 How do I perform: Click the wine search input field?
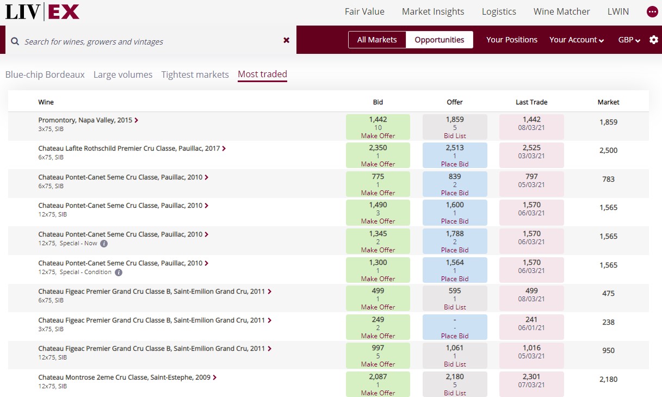[151, 41]
